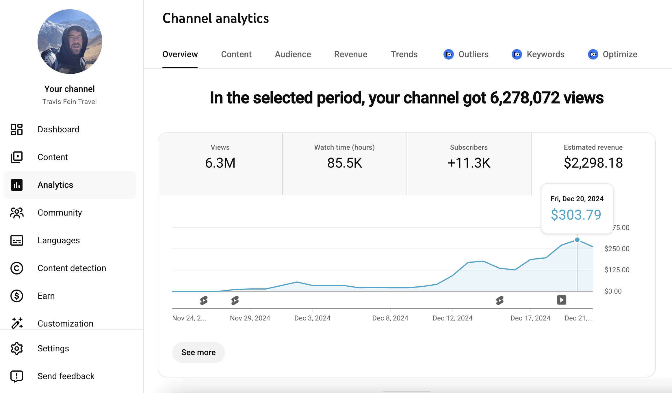Click the Optimize tab's blue badge icon
The image size is (672, 393).
(x=593, y=54)
